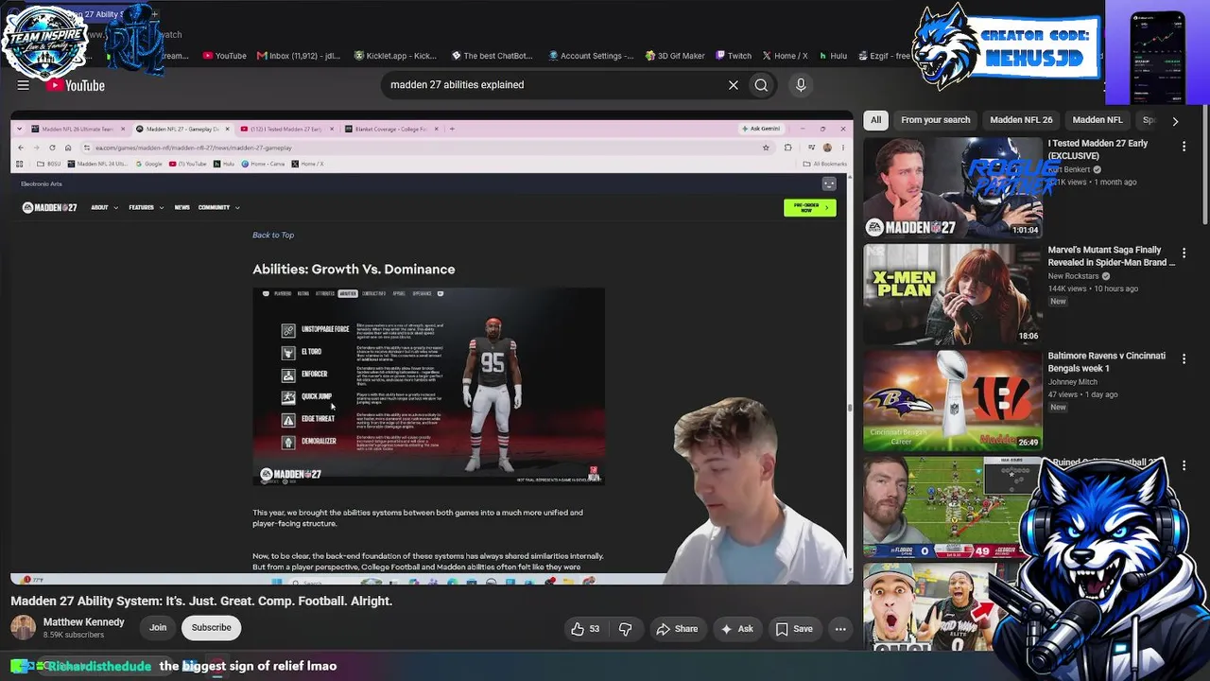Screen dimensions: 1210x681
Task: Select the 'Madden NFL 26' chip
Action: click(1021, 120)
